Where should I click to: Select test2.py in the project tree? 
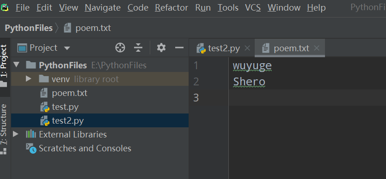[x=100, y=120]
